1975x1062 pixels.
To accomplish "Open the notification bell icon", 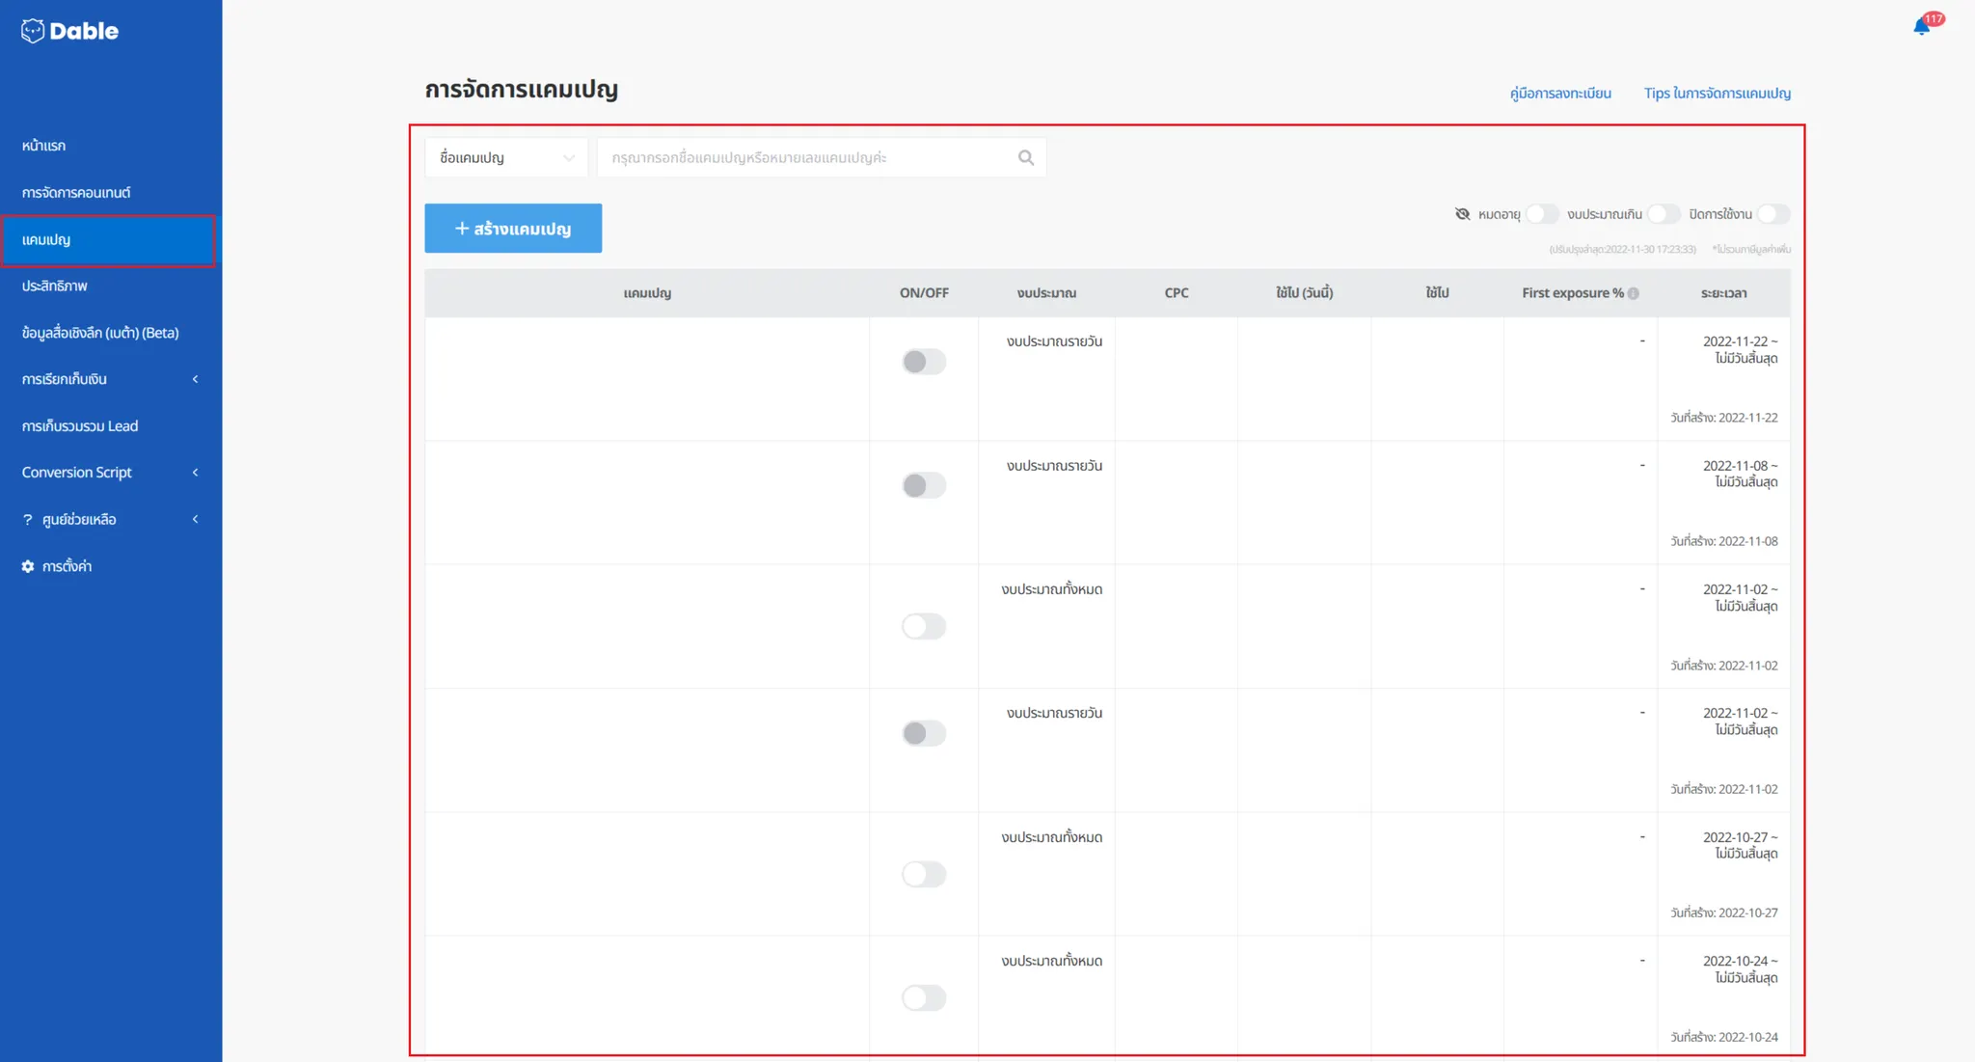I will coord(1921,27).
